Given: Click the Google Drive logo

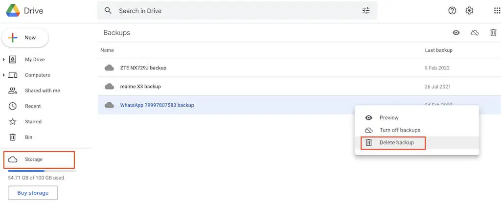Looking at the screenshot, I should click(x=13, y=10).
